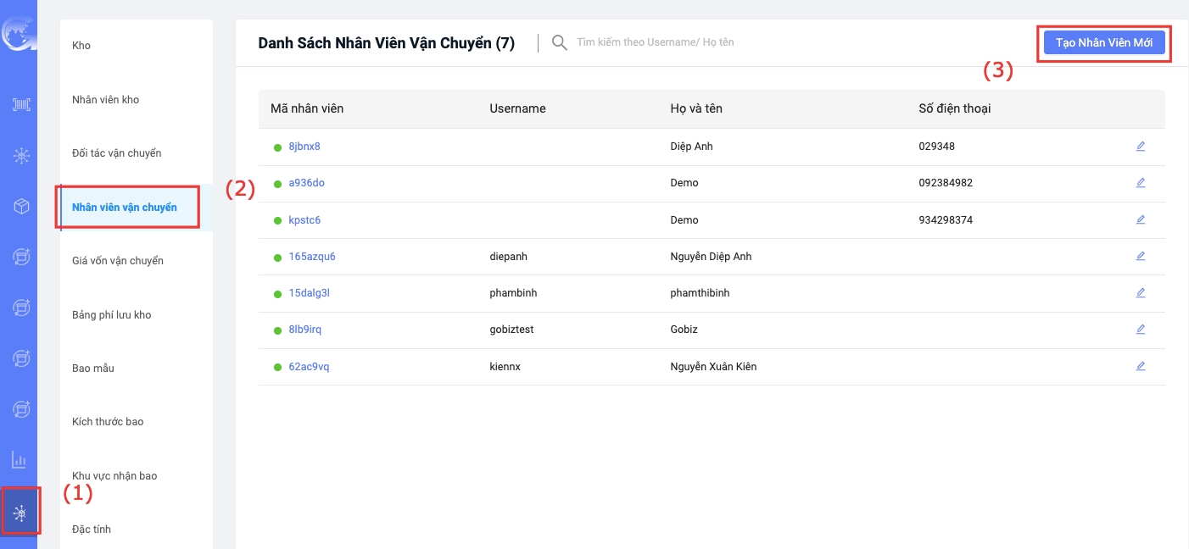Click the chart statistics icon in sidebar
This screenshot has width=1189, height=549.
point(20,460)
